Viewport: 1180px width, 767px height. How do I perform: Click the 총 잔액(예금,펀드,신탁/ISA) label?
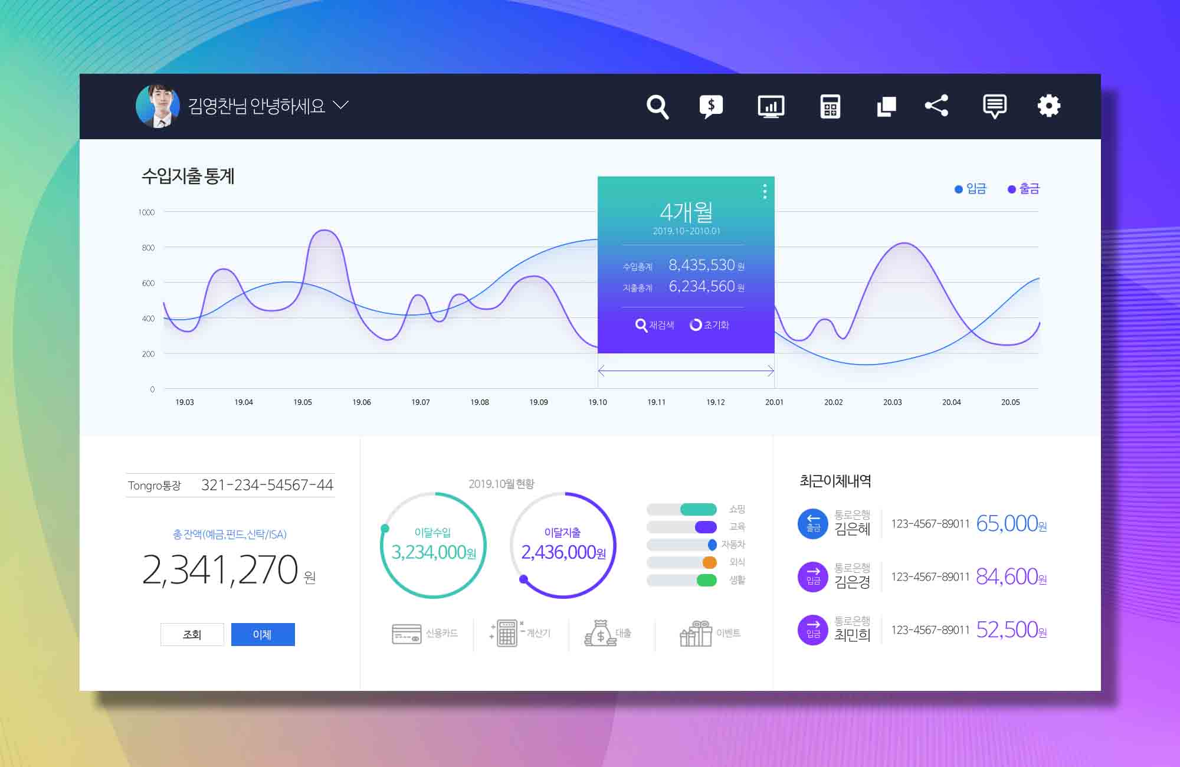pos(230,535)
